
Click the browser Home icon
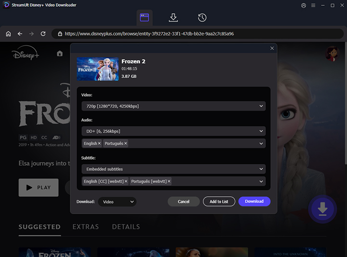click(x=8, y=34)
